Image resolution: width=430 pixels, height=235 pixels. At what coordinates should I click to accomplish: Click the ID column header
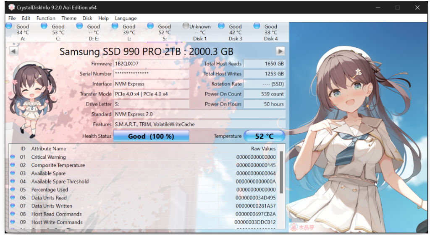23,149
